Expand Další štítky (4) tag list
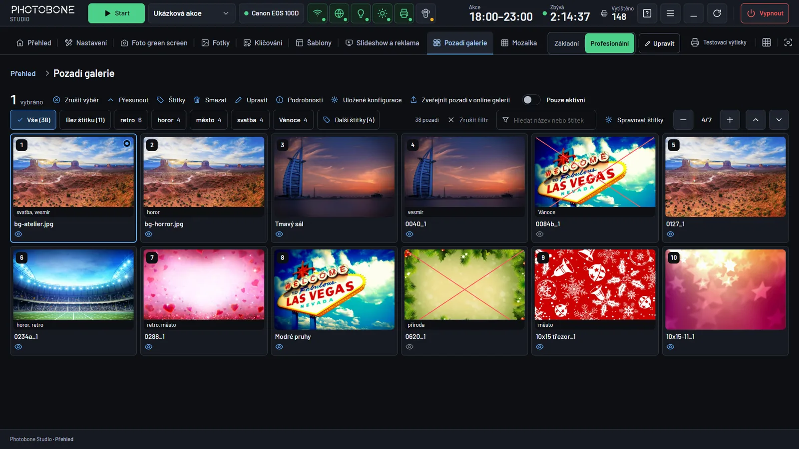Screen dimensions: 799x449 pos(349,120)
